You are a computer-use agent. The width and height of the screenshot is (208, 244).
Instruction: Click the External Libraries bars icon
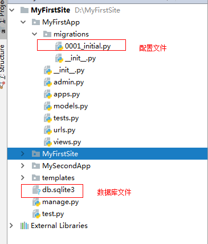[x=25, y=226]
